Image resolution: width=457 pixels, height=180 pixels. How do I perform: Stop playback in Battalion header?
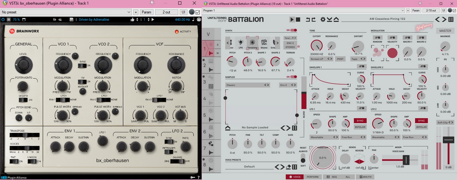[x=298, y=19]
